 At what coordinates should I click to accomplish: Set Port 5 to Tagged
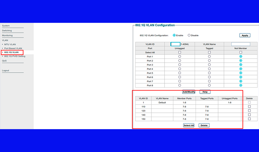[209, 73]
